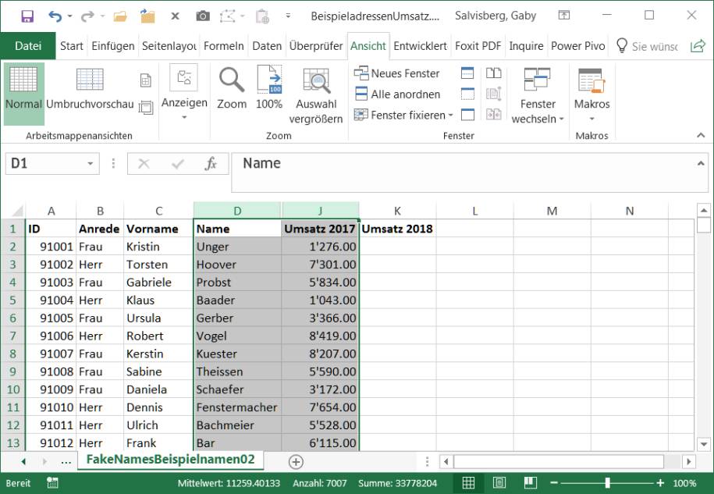Screen dimensions: 714x494
Task: Click the Seitenlayout view icon
Action: pos(146,80)
